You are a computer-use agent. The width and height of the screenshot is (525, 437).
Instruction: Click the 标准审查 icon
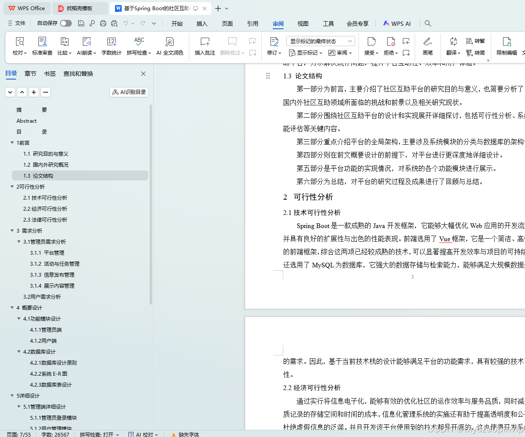click(42, 41)
